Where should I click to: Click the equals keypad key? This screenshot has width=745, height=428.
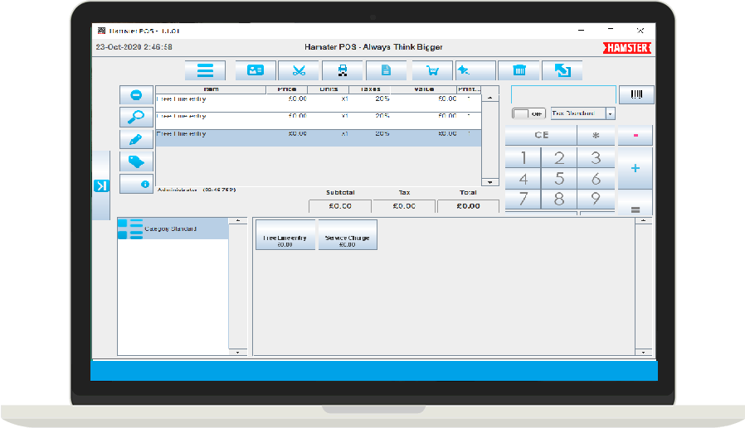pyautogui.click(x=635, y=204)
